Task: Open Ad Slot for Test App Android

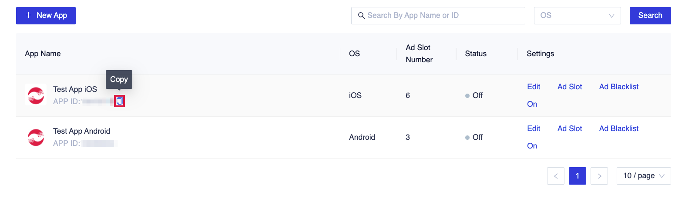Action: click(x=570, y=128)
